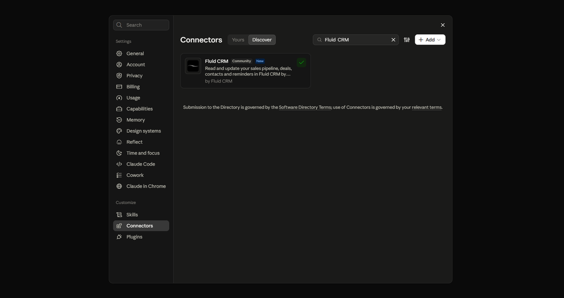Open Privacy settings

point(141,76)
